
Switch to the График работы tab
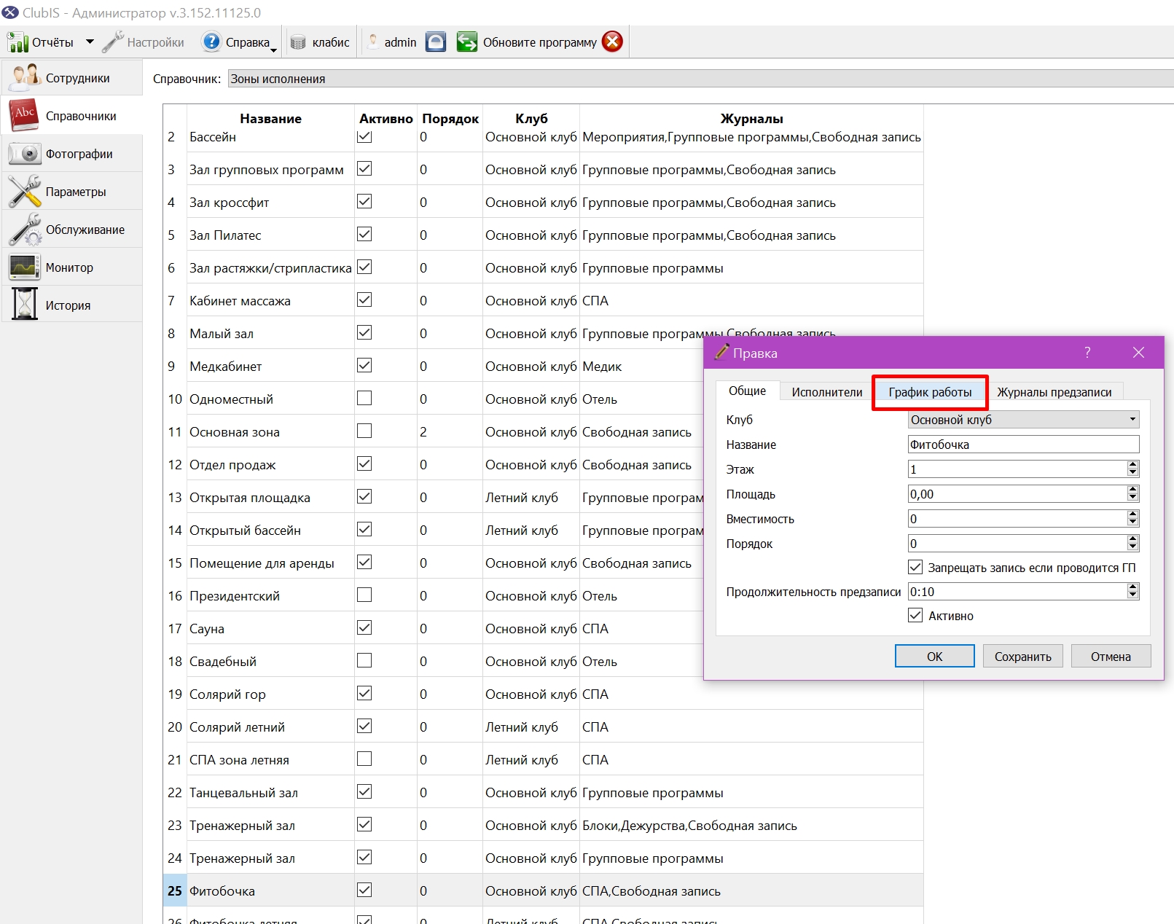click(930, 392)
